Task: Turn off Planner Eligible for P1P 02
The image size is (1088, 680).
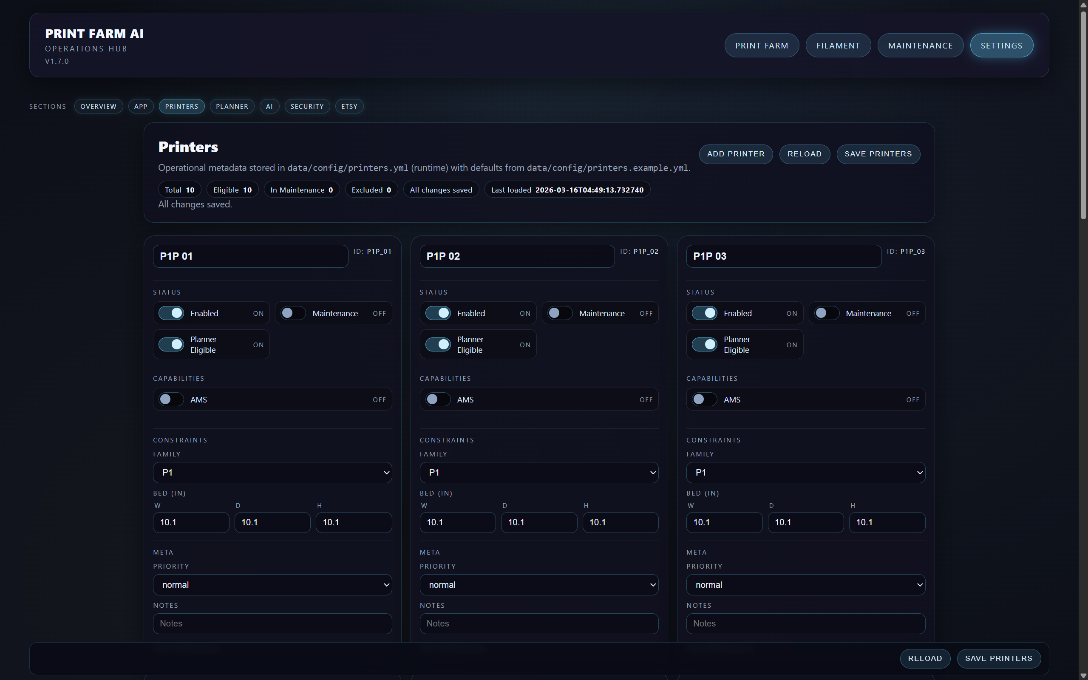Action: 438,344
